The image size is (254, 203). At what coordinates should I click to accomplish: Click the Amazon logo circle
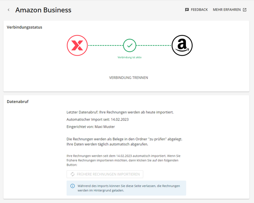(x=182, y=45)
